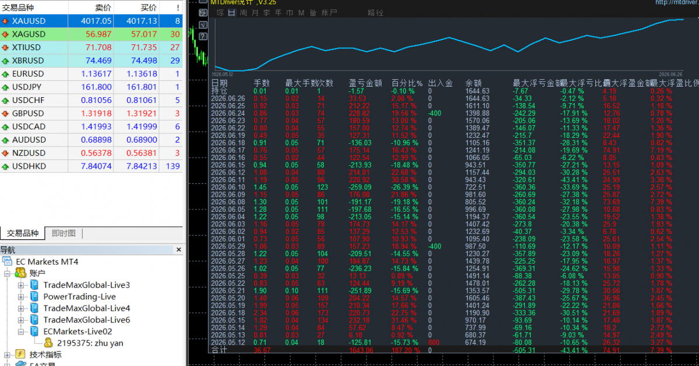The image size is (699, 366).
Task: Click the XAGUSD symbol arrow icon
Action: [5, 34]
